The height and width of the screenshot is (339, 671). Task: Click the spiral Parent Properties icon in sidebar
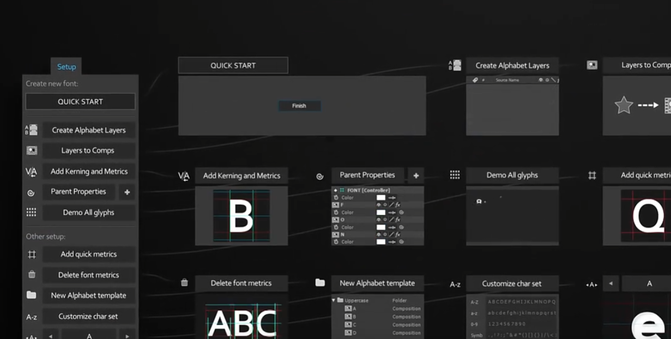point(31,192)
